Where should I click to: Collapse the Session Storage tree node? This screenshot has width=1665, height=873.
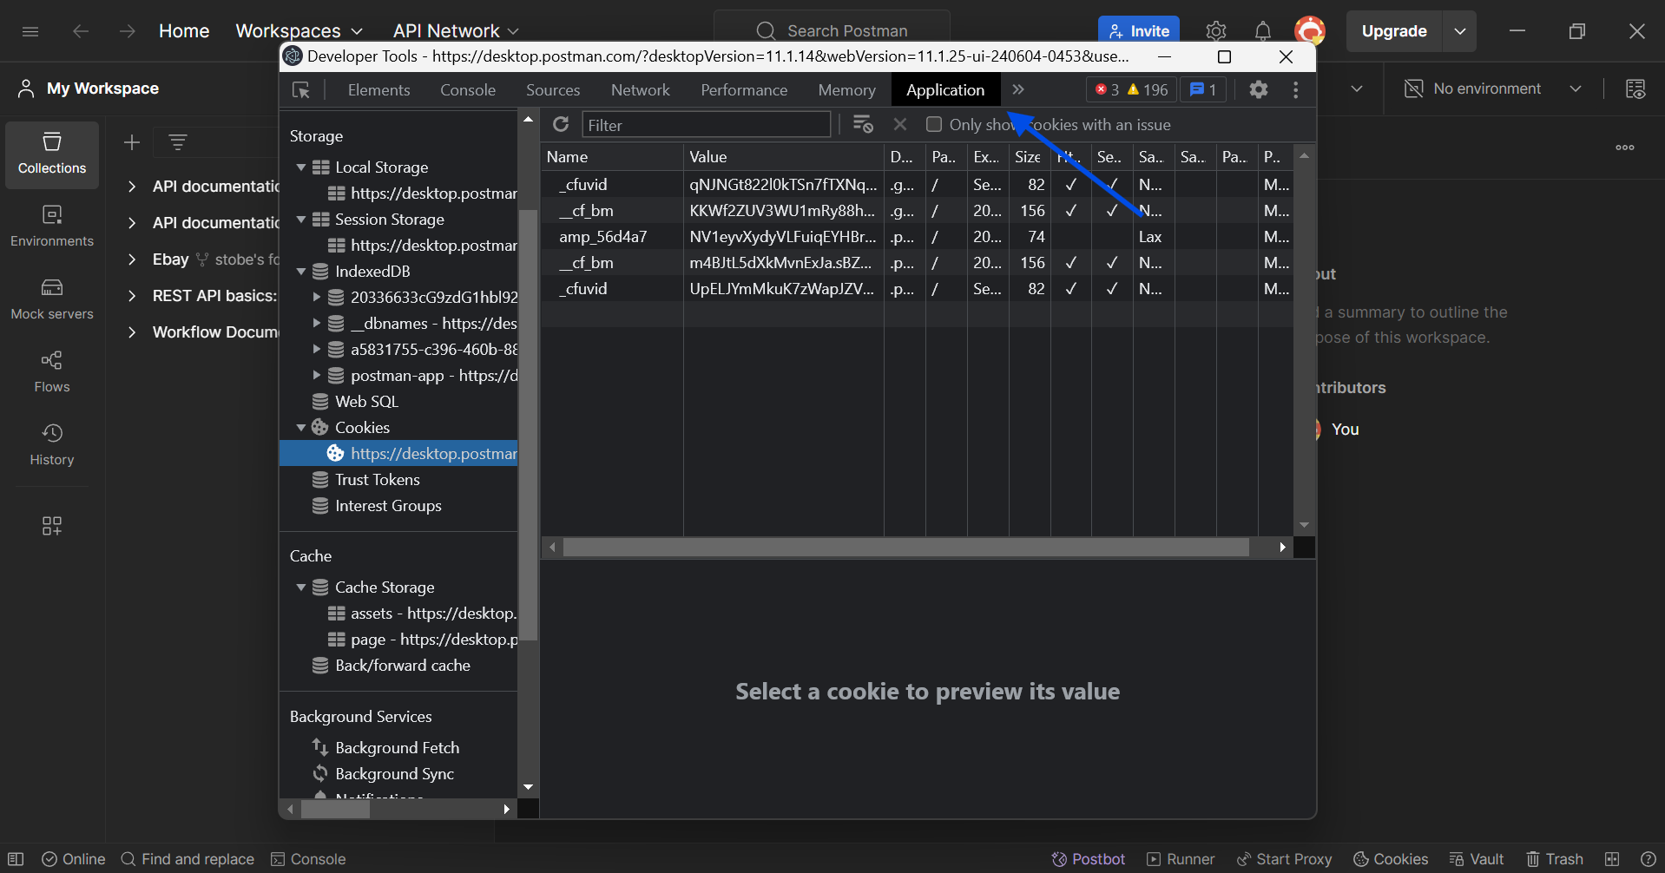pos(301,220)
